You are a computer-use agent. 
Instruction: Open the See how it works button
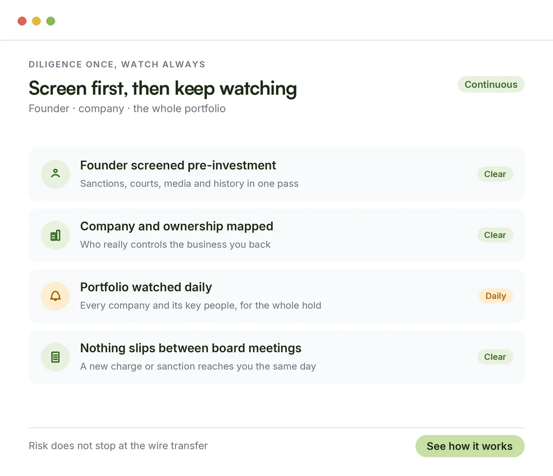tap(470, 446)
